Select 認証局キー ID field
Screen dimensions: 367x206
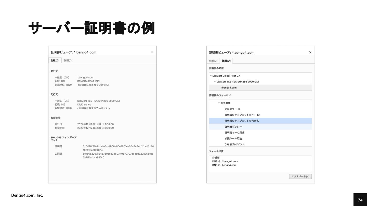point(260,109)
